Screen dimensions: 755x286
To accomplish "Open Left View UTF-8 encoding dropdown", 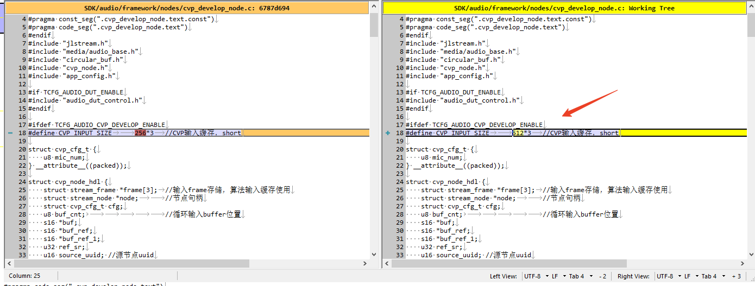I will click(x=536, y=276).
